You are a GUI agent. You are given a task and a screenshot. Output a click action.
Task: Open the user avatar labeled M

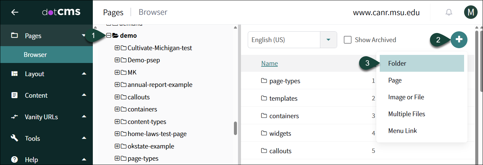point(471,12)
